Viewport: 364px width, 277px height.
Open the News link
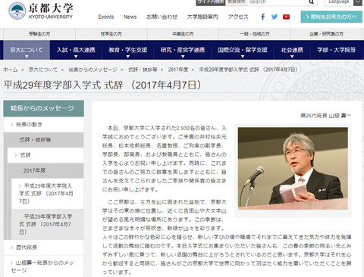tap(130, 17)
